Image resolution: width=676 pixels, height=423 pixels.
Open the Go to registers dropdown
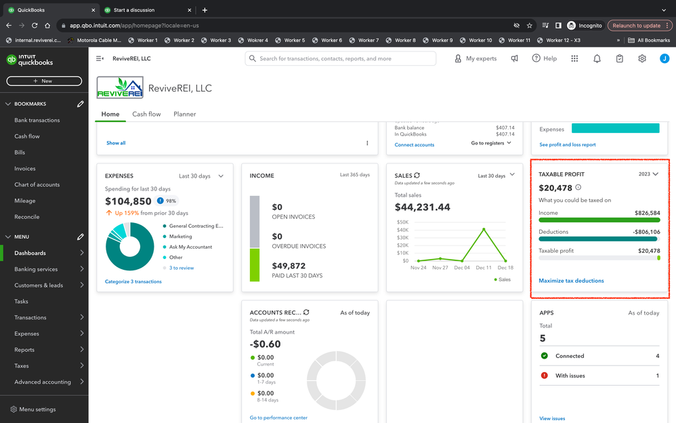tap(491, 143)
